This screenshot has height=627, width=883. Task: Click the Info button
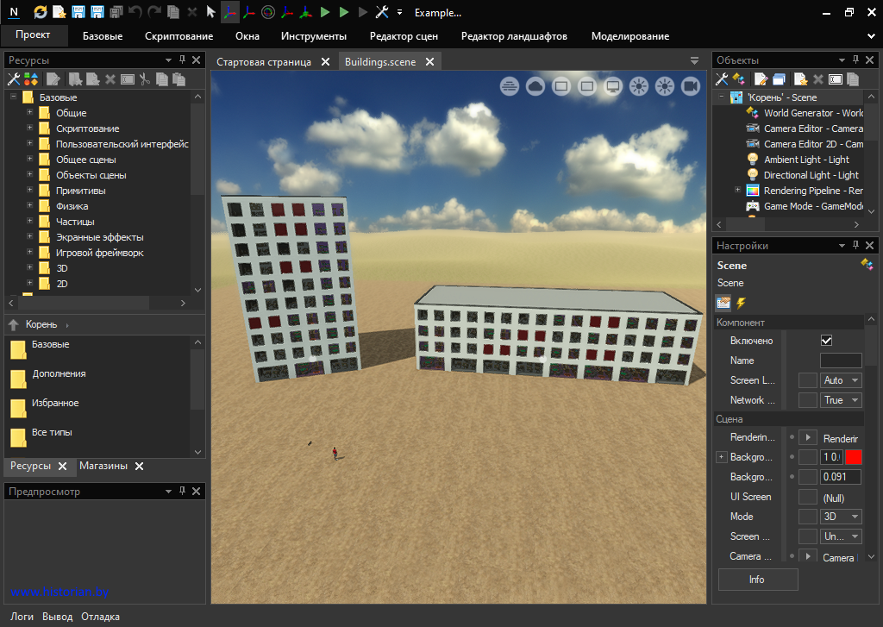[757, 580]
